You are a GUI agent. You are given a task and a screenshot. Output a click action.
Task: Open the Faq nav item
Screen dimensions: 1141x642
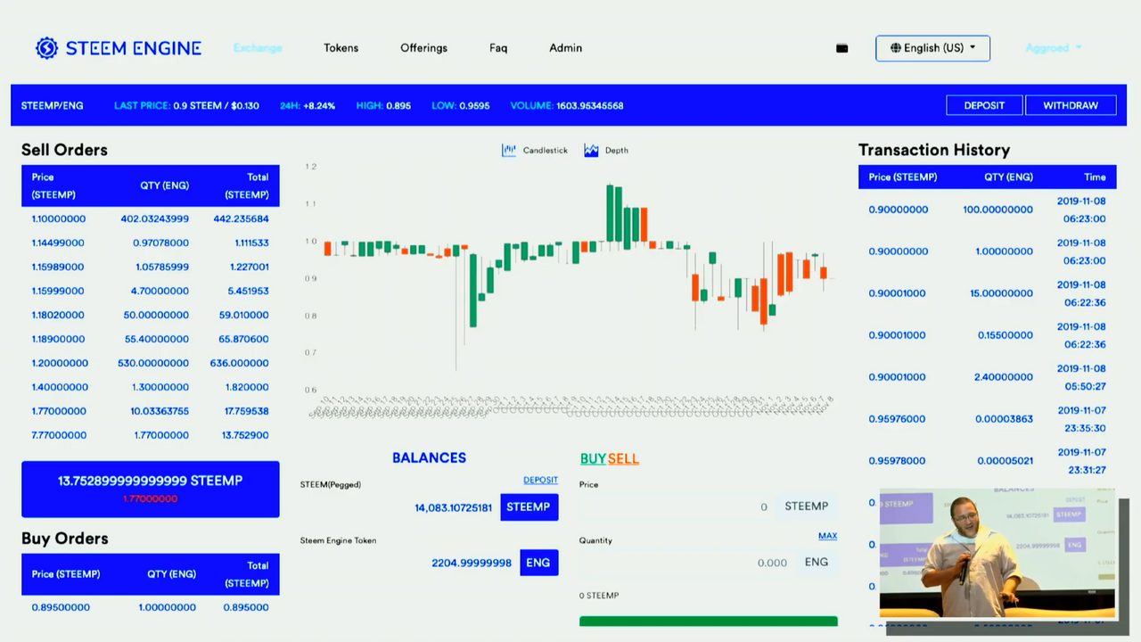498,48
